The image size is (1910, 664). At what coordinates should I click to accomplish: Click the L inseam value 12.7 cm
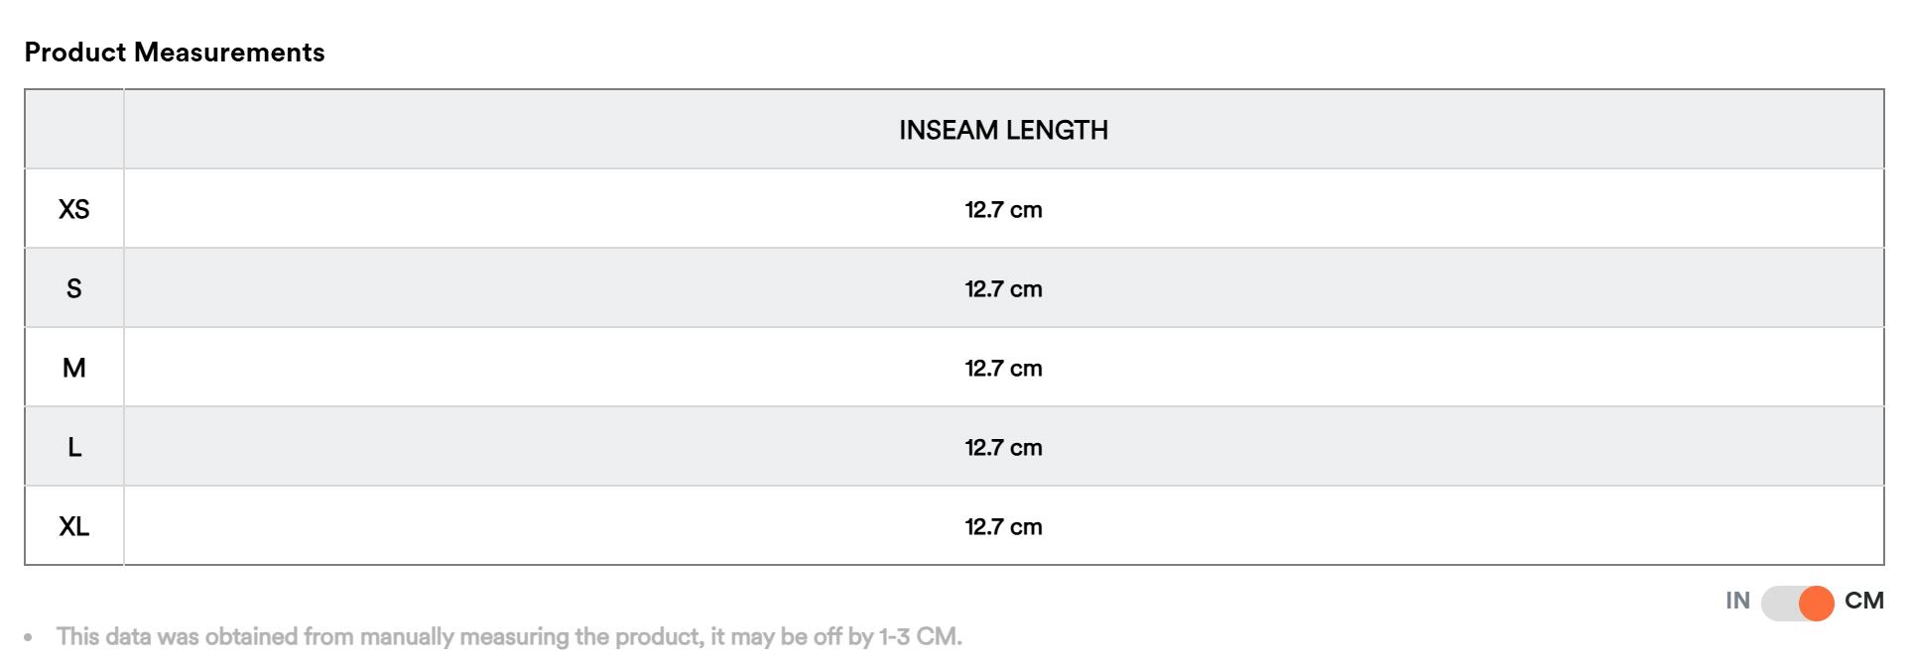point(1003,447)
